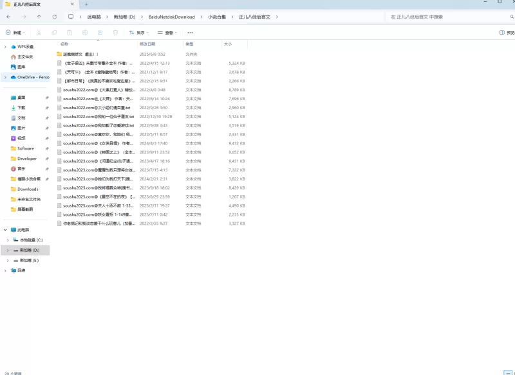Screen dimensions: 515x375
Task: Select file soushu2025.com@《星空不在的夜》
Action: pos(151,196)
